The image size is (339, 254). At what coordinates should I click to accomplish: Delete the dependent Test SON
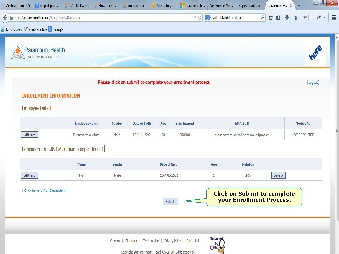click(278, 175)
